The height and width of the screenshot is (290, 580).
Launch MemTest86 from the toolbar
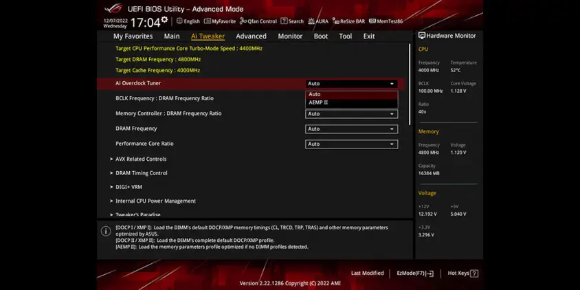(386, 21)
